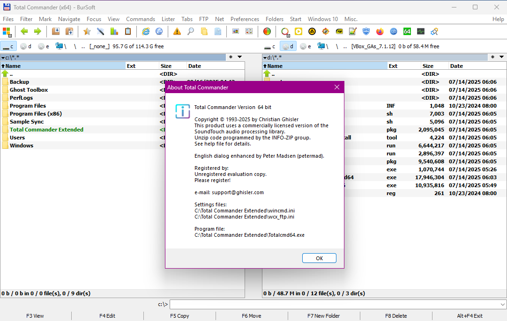Click the thumbnails view toolbar icon
This screenshot has width=507, height=321.
(249, 31)
